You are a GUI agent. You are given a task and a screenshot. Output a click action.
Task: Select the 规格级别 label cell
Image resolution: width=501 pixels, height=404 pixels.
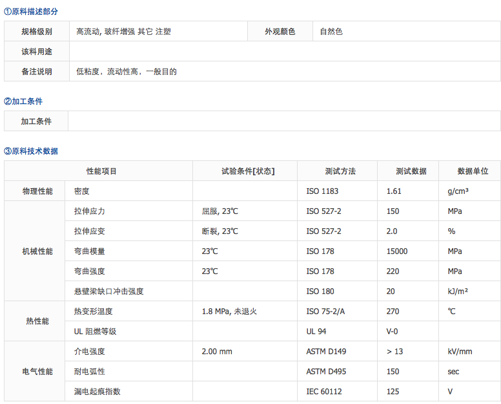[37, 32]
